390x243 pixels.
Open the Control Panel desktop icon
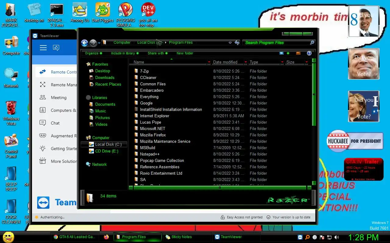point(11,146)
